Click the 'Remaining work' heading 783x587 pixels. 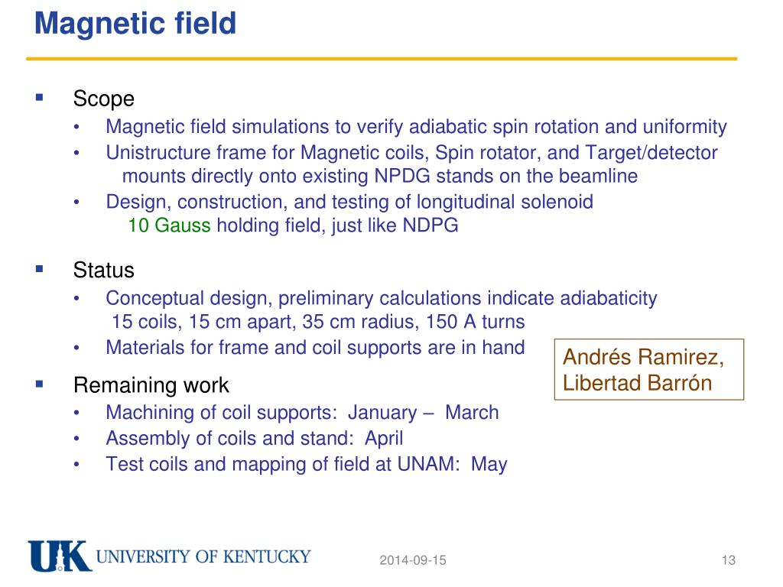151,385
